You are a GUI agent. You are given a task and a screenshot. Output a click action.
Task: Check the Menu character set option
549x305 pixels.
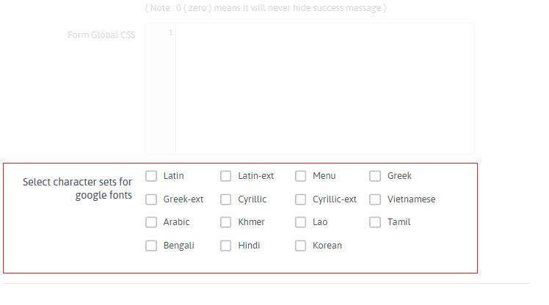(x=300, y=176)
